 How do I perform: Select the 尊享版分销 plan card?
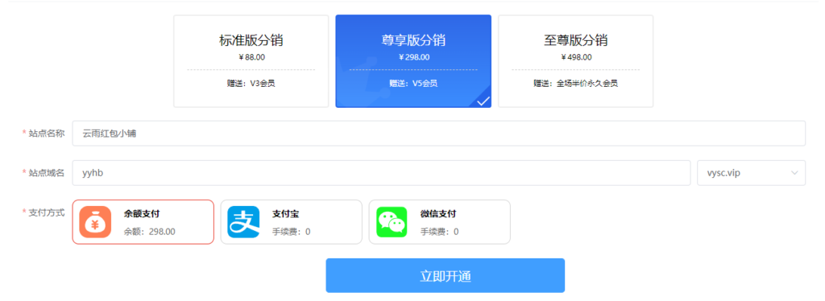(413, 61)
